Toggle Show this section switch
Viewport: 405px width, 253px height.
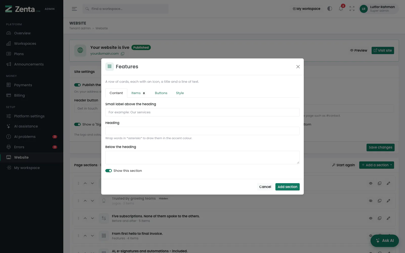pyautogui.click(x=109, y=171)
